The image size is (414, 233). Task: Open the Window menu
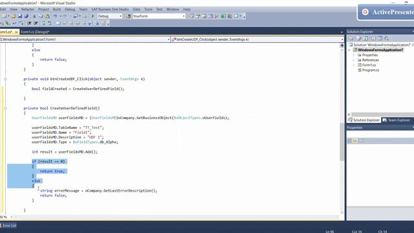173,9
